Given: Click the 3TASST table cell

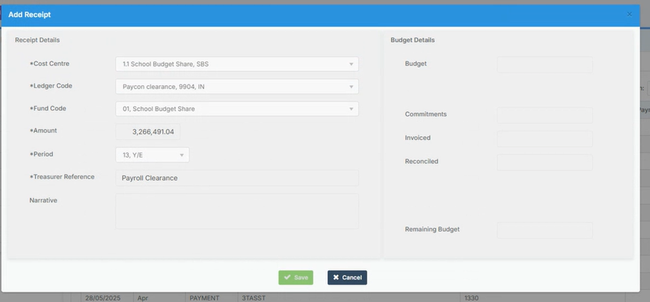Looking at the screenshot, I should click(253, 298).
